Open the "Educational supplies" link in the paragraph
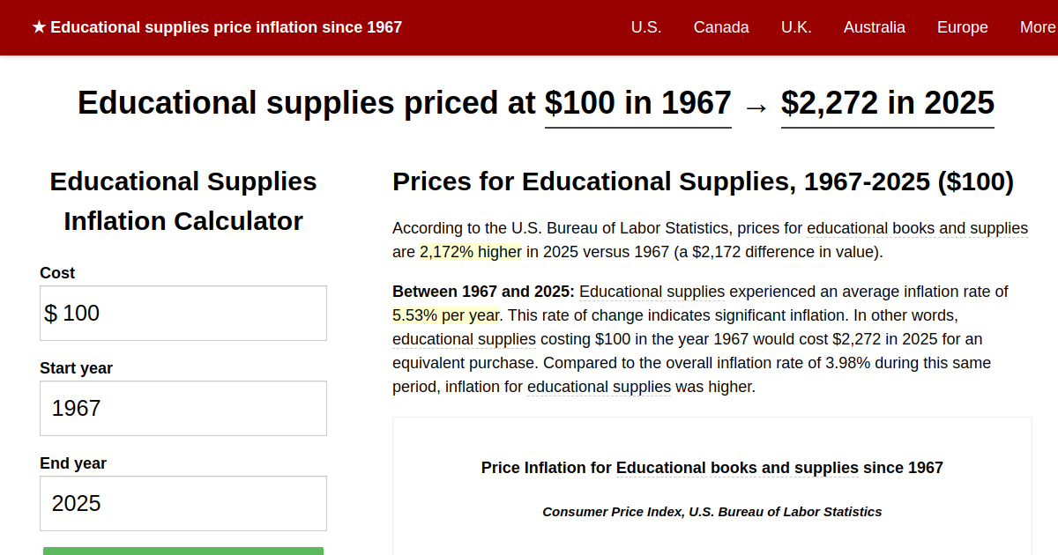 [652, 292]
